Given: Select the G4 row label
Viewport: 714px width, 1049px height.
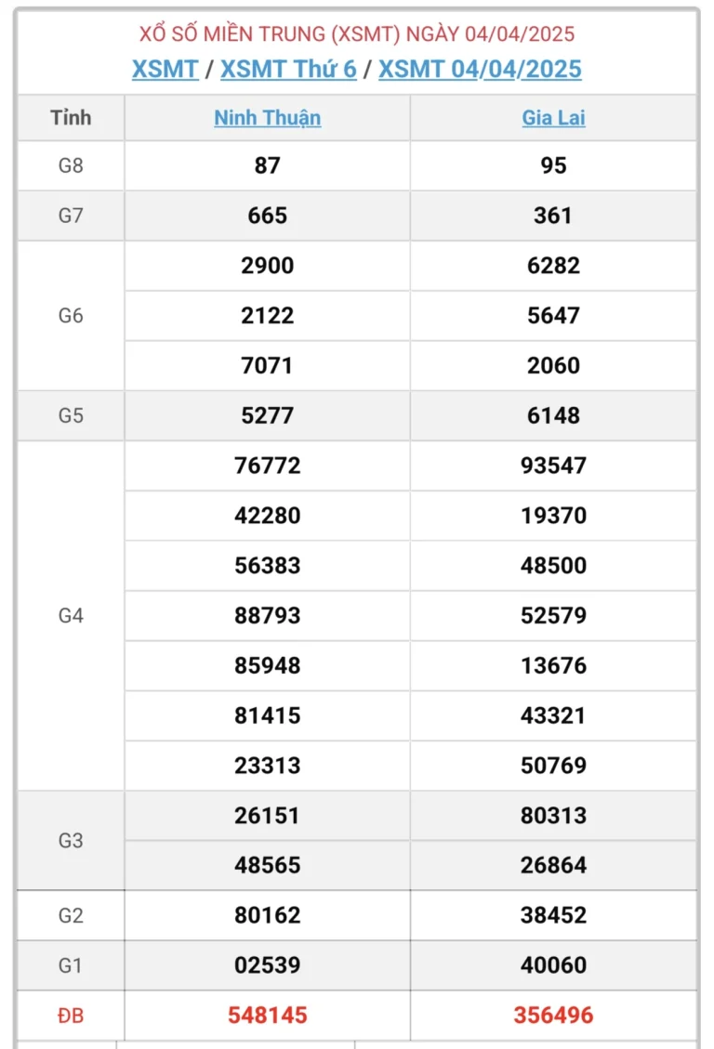Looking at the screenshot, I should click(x=71, y=615).
